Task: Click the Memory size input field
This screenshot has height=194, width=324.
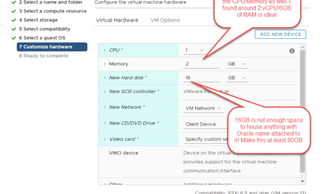Action: (202, 64)
